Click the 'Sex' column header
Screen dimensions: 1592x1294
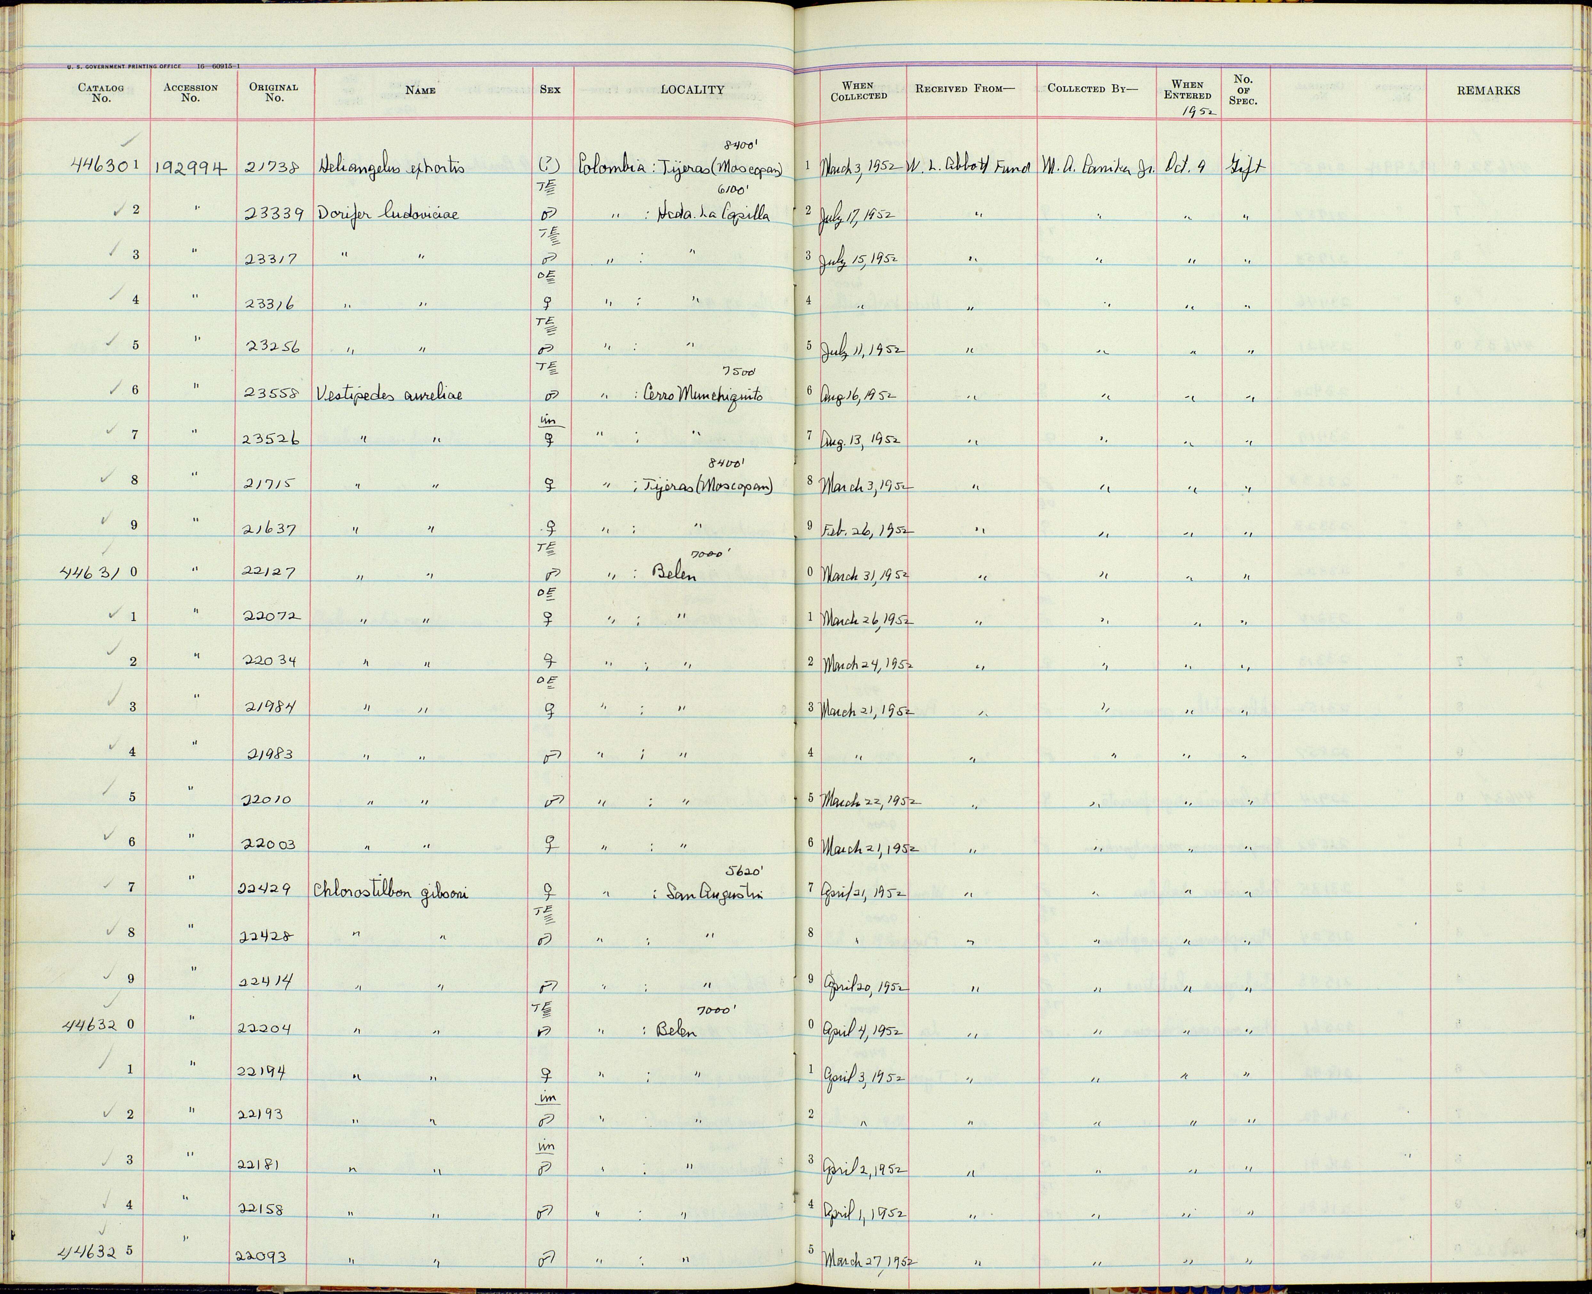[x=550, y=89]
